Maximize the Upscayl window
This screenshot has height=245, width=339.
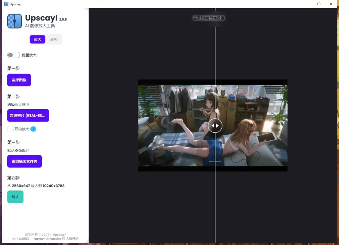(319, 4)
